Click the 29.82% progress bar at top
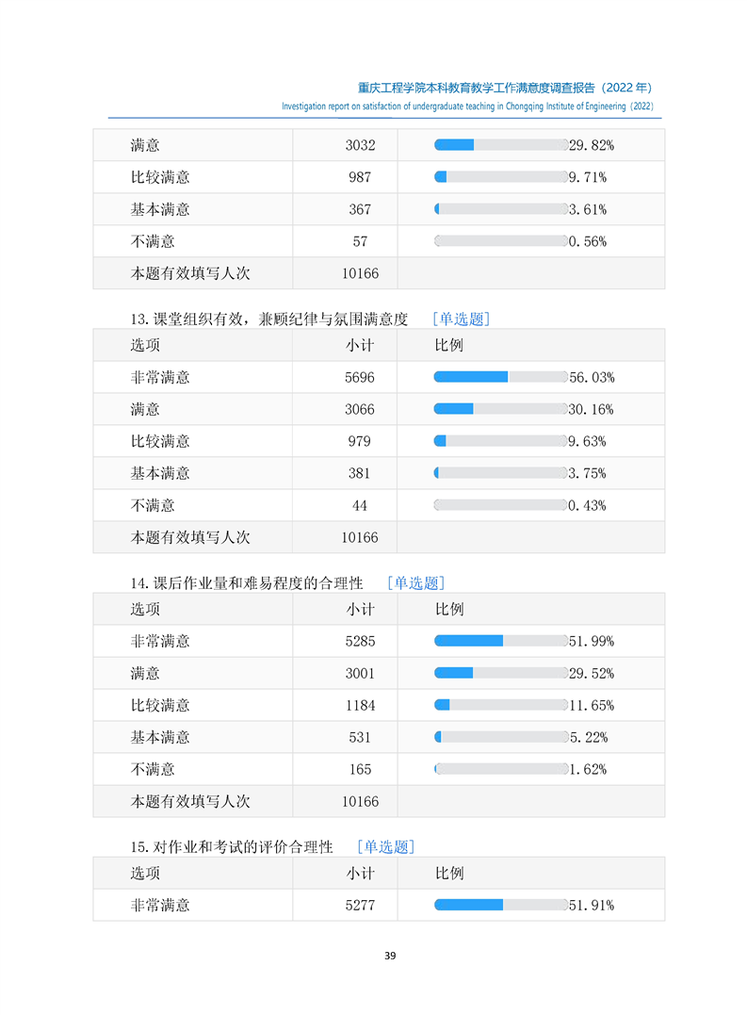The width and height of the screenshot is (747, 1015). pyautogui.click(x=500, y=145)
